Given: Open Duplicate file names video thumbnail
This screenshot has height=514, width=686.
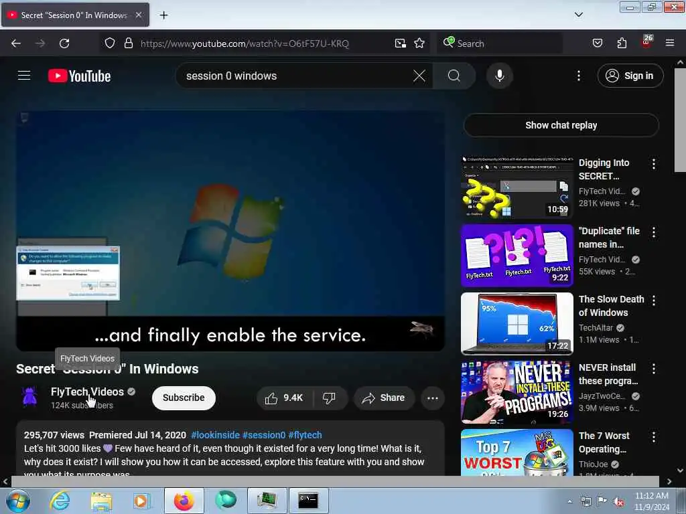Looking at the screenshot, I should (x=517, y=256).
